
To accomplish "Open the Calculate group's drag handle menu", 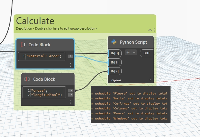I will [x=154, y=30].
